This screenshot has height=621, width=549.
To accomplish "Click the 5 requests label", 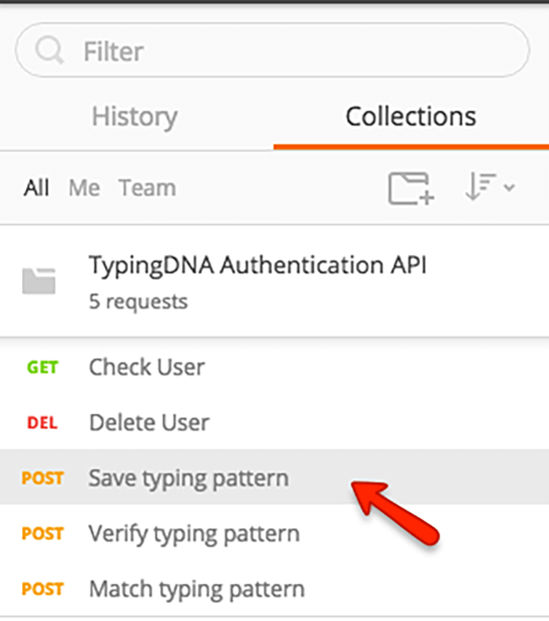I will [138, 301].
